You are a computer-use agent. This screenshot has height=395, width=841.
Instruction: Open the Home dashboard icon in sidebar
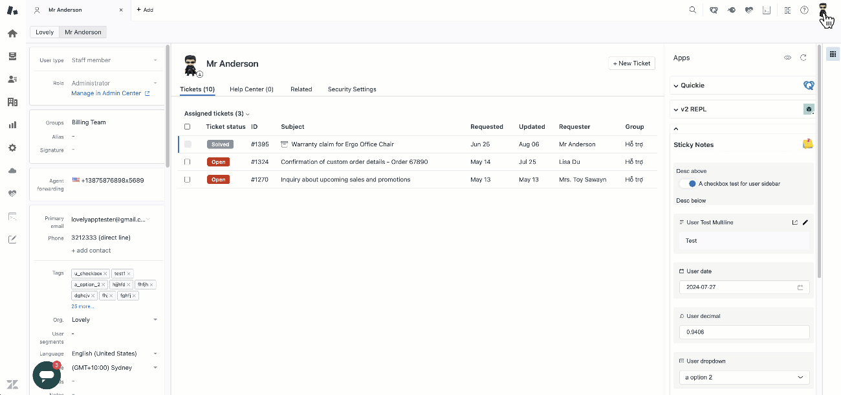(12, 34)
